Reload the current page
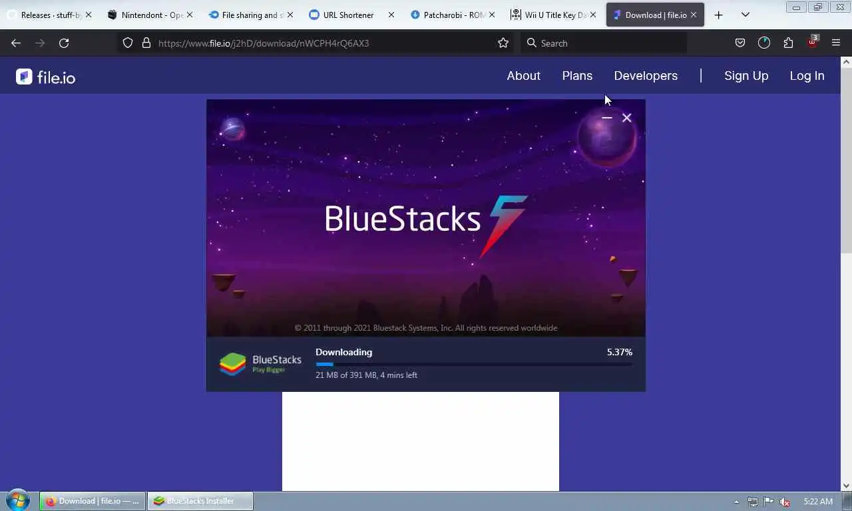Image resolution: width=852 pixels, height=511 pixels. click(64, 43)
